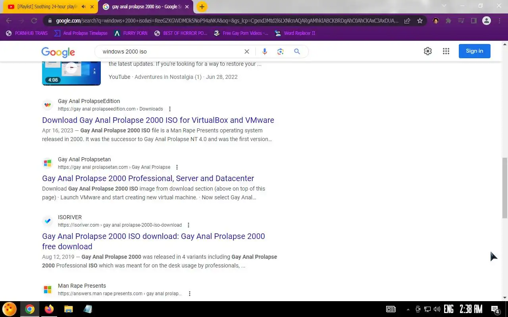The height and width of the screenshot is (317, 508).
Task: Open Google quick settings gear
Action: 427,51
